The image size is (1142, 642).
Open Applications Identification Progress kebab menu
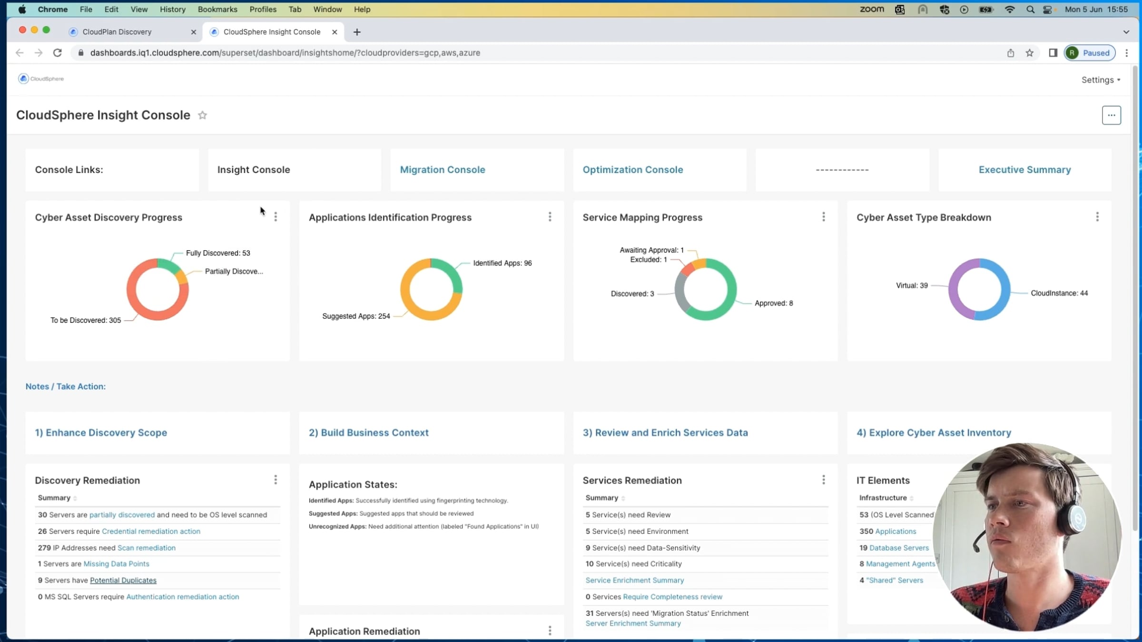[550, 217]
